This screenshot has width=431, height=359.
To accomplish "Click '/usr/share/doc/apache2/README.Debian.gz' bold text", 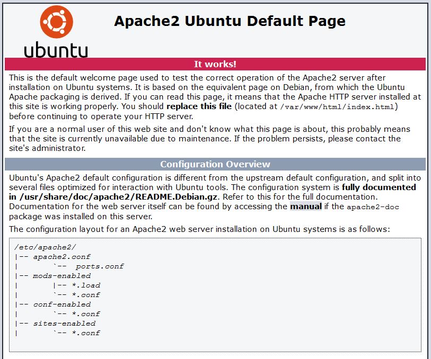I will tap(118, 197).
